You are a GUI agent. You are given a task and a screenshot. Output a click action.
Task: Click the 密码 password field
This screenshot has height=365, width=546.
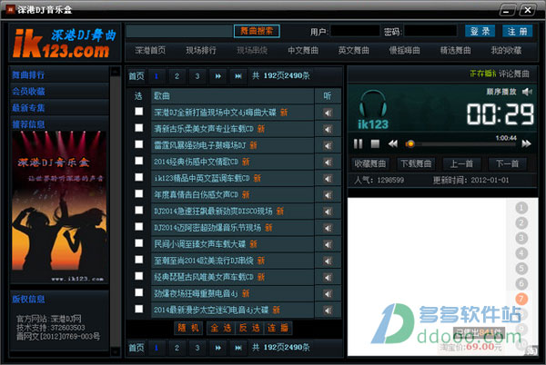(x=430, y=31)
